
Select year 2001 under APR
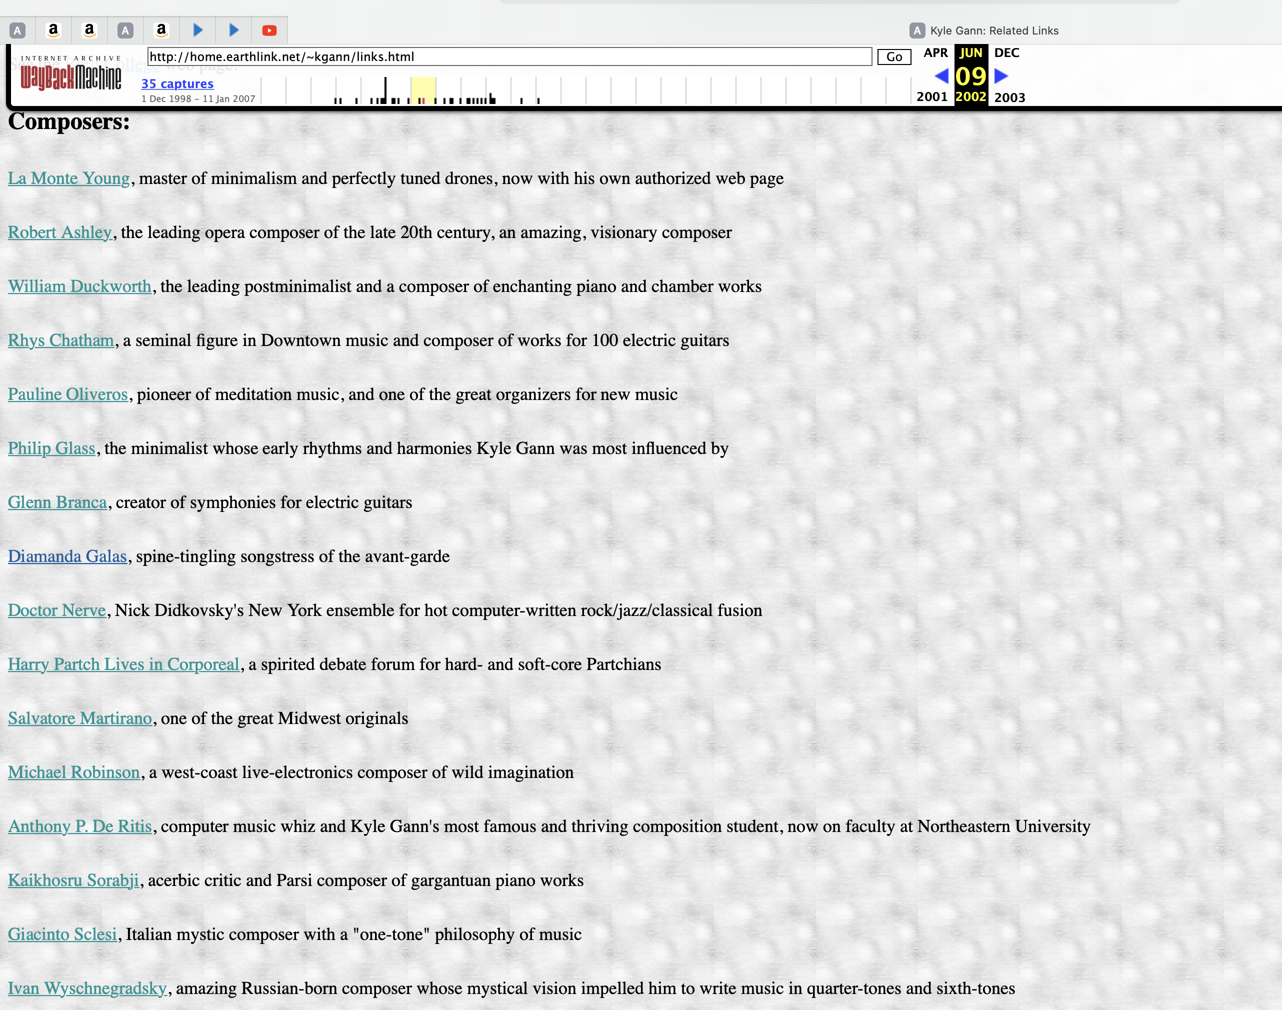pyautogui.click(x=932, y=97)
